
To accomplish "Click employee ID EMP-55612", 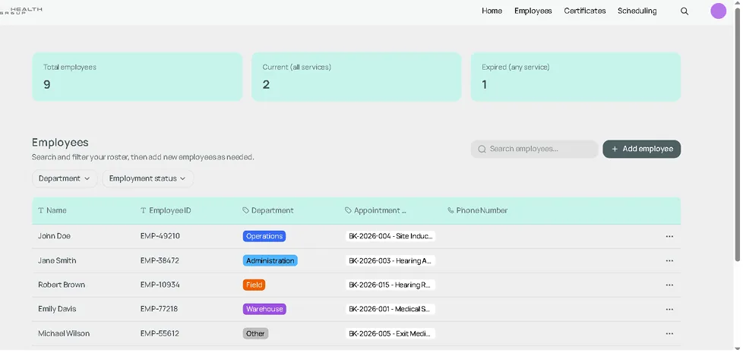I will pos(160,333).
